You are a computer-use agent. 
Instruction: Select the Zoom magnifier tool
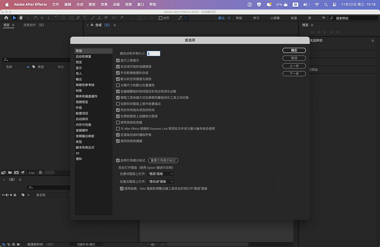coord(28,18)
